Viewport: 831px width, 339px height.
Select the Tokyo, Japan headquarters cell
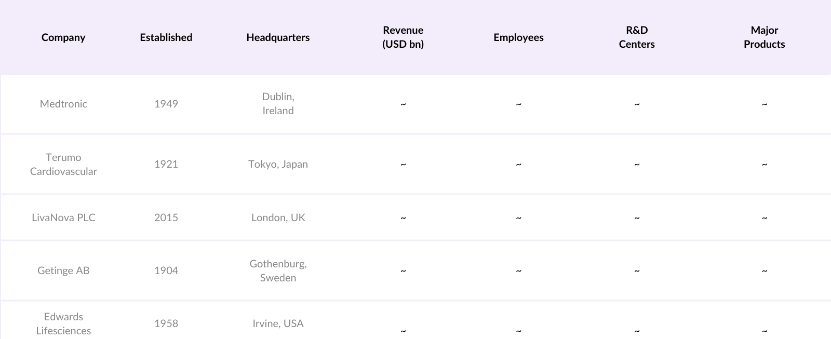click(x=278, y=164)
